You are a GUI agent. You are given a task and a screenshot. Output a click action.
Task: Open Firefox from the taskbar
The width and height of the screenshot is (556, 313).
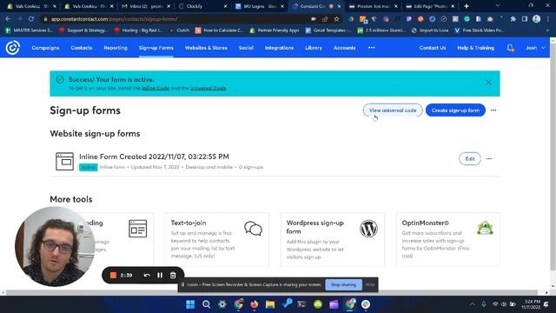click(255, 304)
